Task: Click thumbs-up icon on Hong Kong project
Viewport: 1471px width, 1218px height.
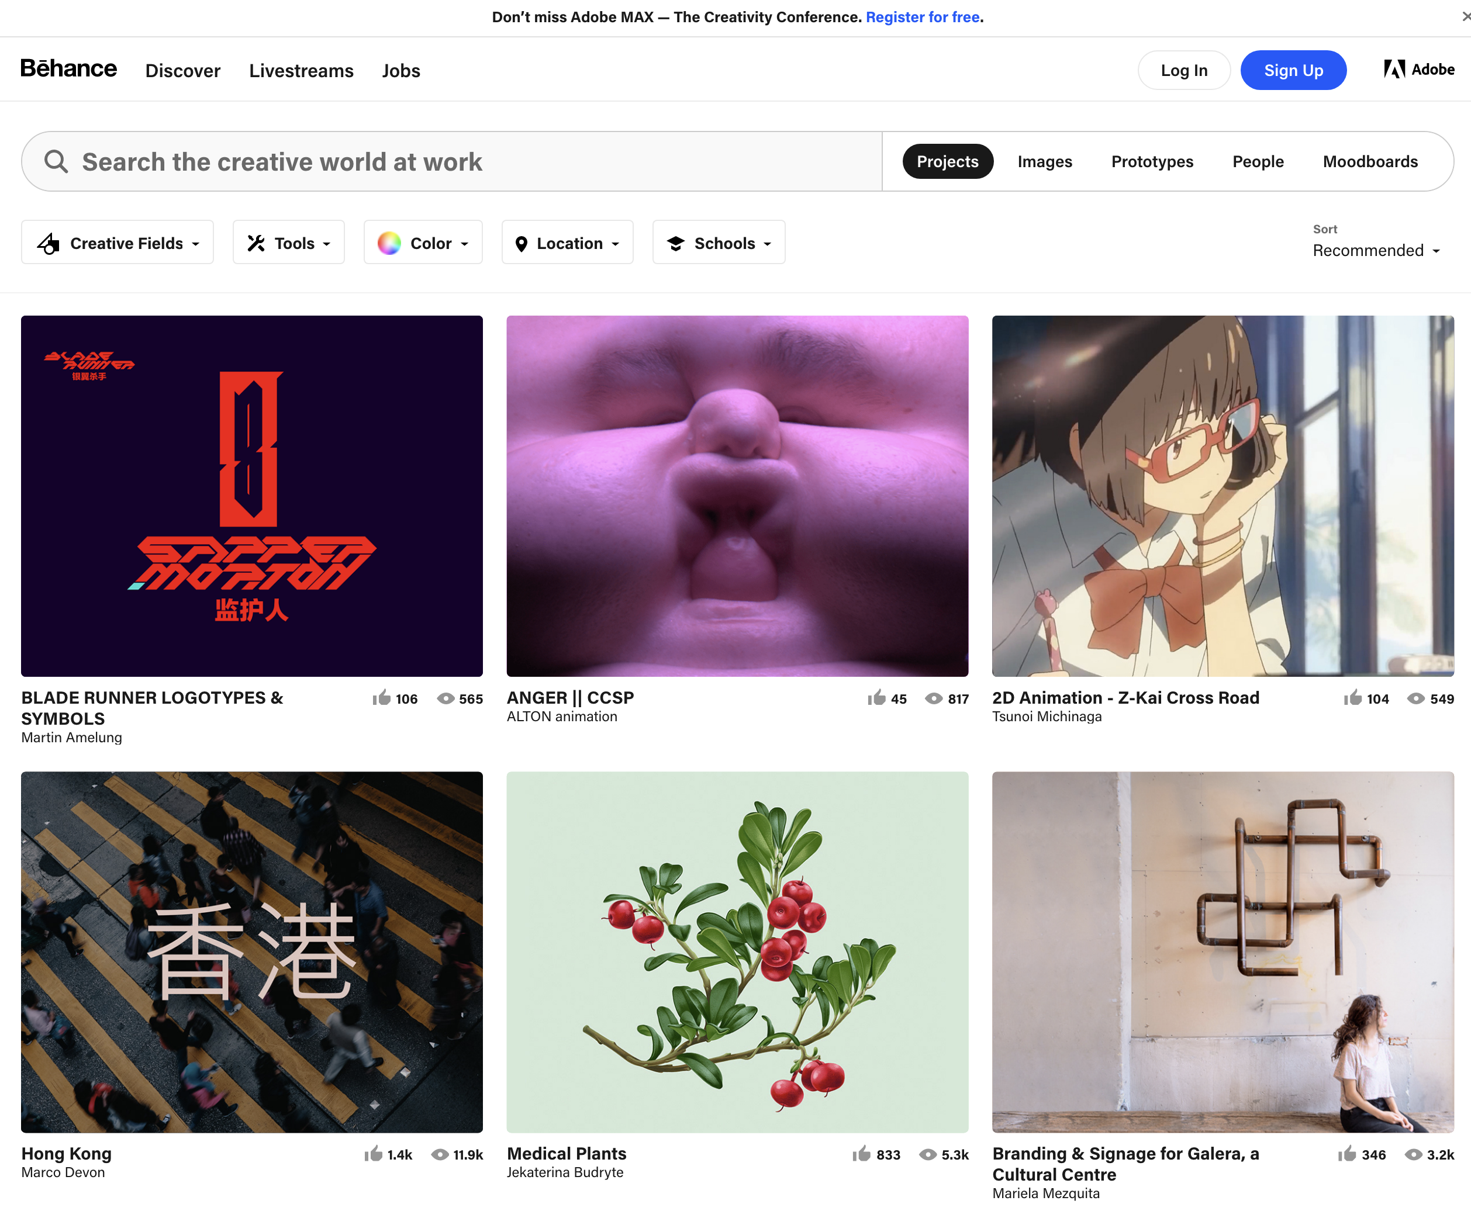Action: (x=374, y=1154)
